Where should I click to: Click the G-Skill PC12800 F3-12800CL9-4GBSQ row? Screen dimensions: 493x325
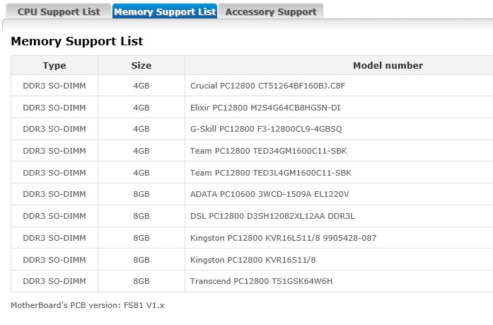pyautogui.click(x=266, y=129)
